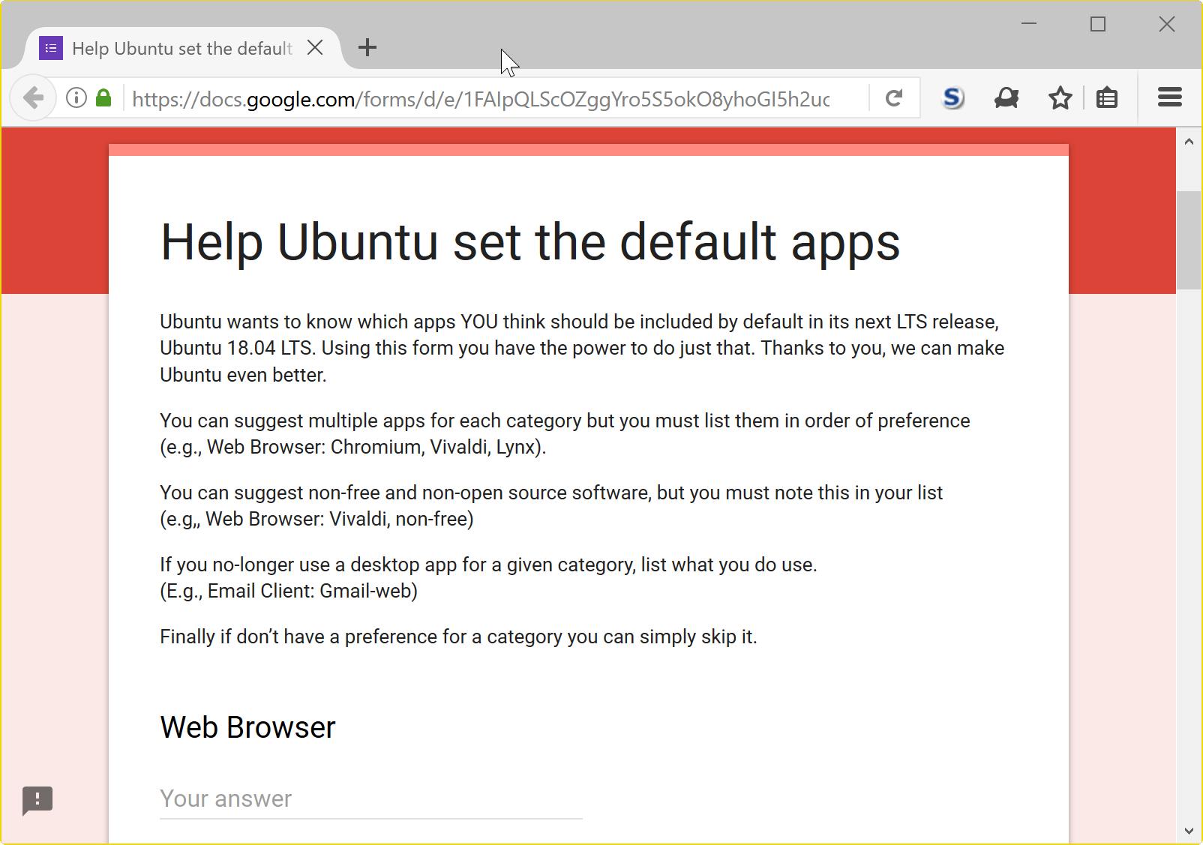The image size is (1203, 845).
Task: Go back with the browser back arrow
Action: coord(33,97)
